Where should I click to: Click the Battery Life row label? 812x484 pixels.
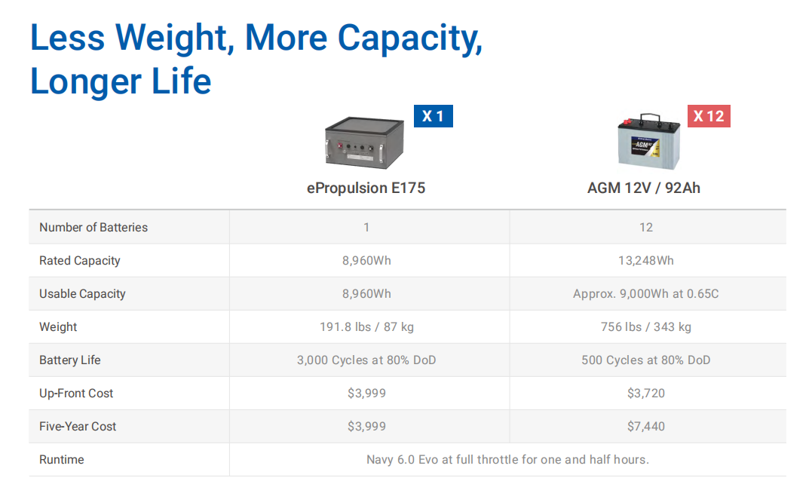(x=70, y=360)
